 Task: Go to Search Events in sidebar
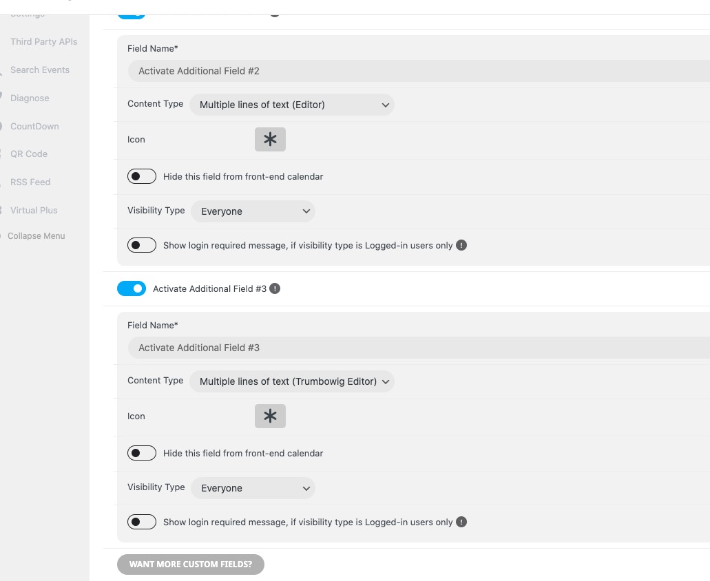pyautogui.click(x=40, y=70)
